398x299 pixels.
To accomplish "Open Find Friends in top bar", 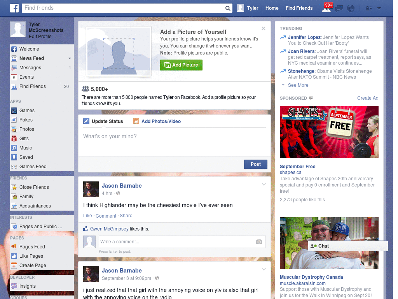I will click(299, 8).
